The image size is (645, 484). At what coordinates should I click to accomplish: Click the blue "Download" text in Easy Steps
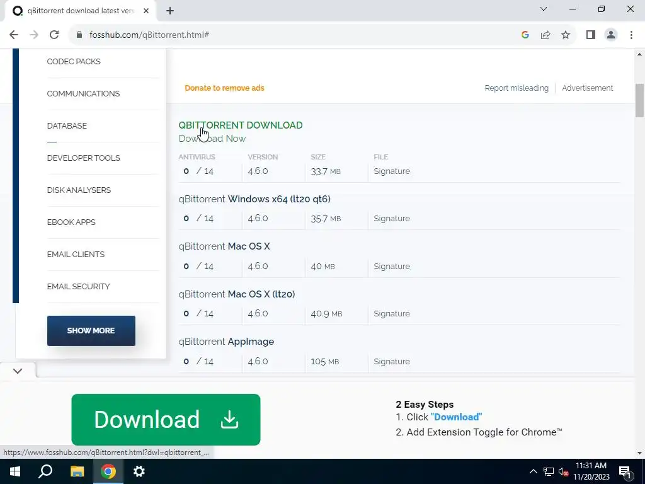click(456, 417)
